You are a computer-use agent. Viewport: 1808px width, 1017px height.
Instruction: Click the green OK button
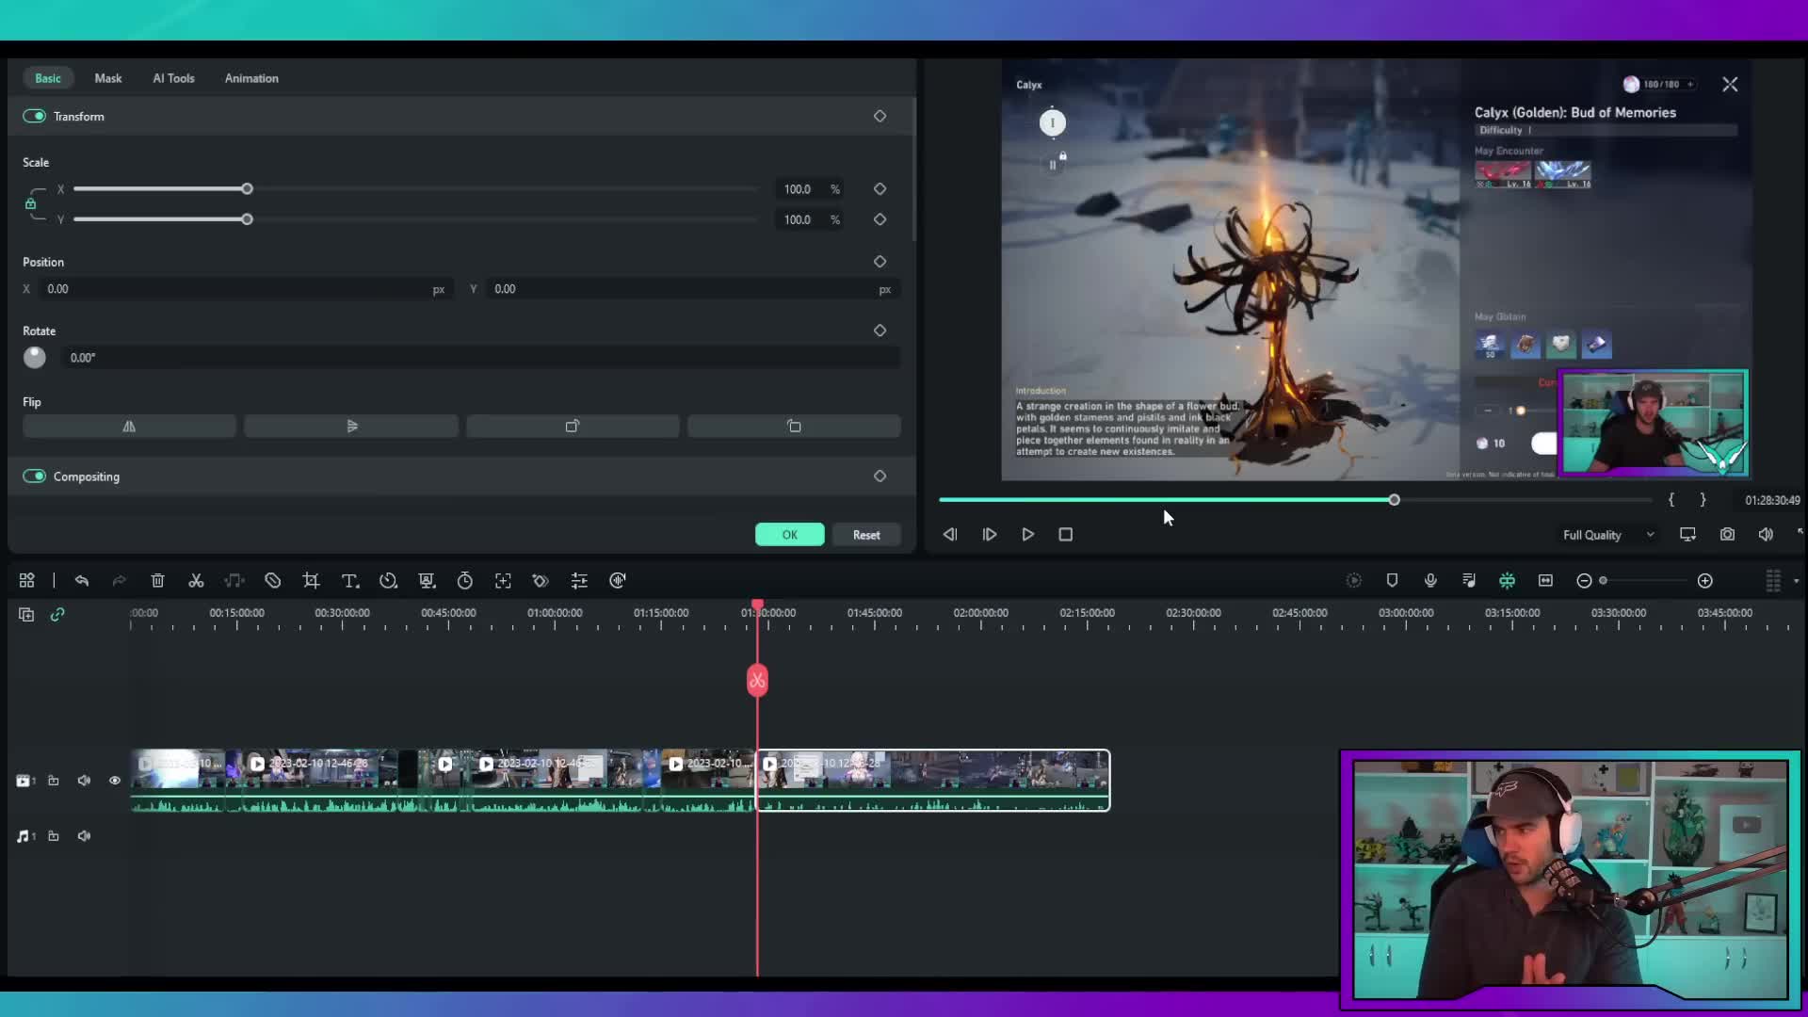pyautogui.click(x=789, y=535)
